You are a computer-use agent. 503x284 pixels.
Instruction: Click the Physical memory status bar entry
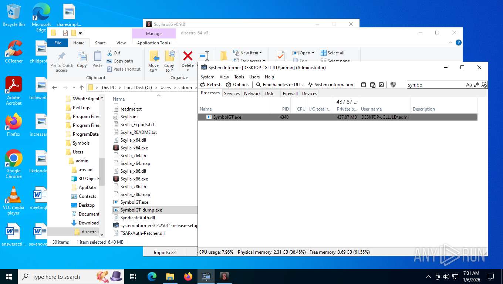[x=271, y=252]
